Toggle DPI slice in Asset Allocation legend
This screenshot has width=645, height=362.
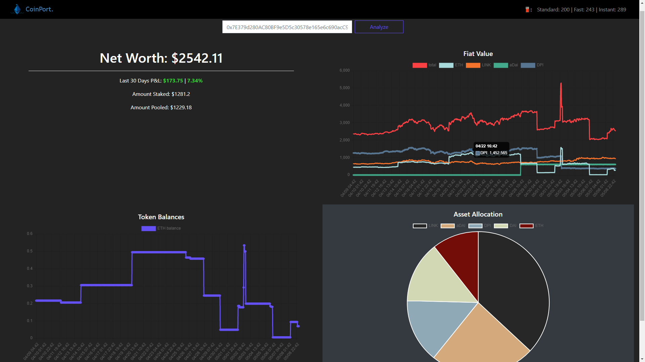pyautogui.click(x=480, y=226)
